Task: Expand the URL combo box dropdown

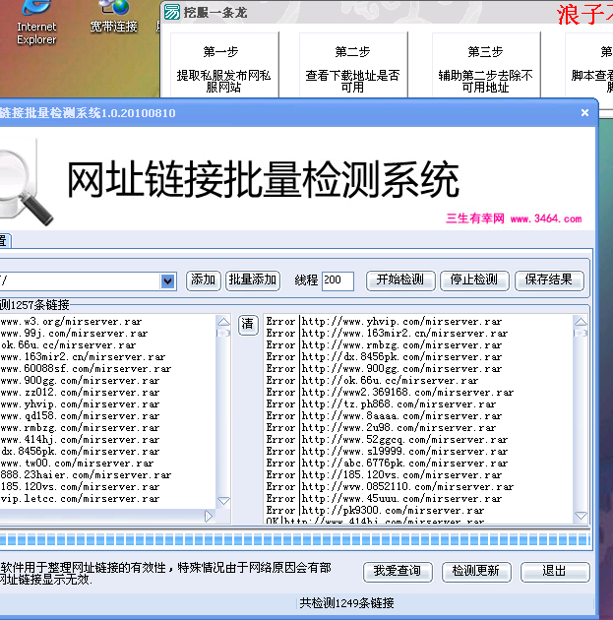Action: [167, 281]
